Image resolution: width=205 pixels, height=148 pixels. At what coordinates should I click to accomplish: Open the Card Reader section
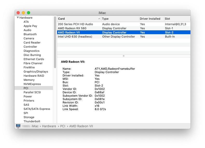click(x=32, y=43)
